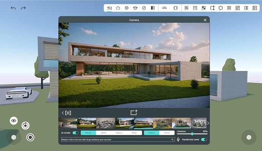The height and width of the screenshot is (151, 262).
Task: Select the door-like panel icon
Action: [246, 8]
